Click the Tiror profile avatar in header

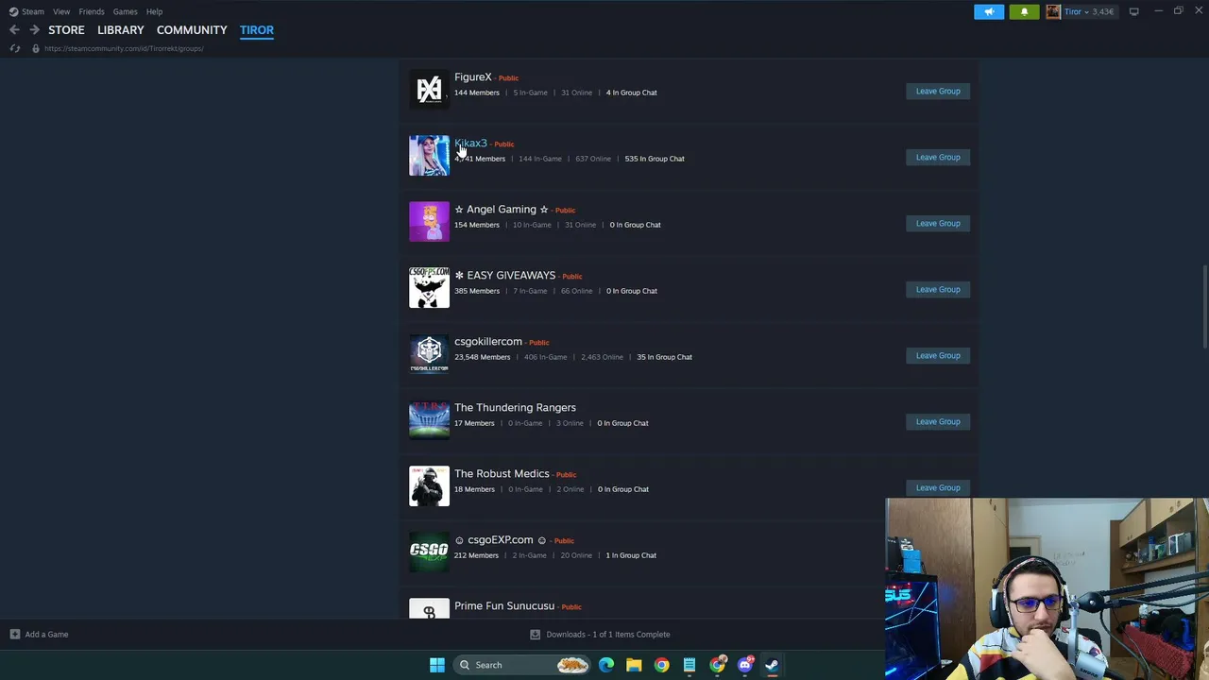pyautogui.click(x=1053, y=11)
